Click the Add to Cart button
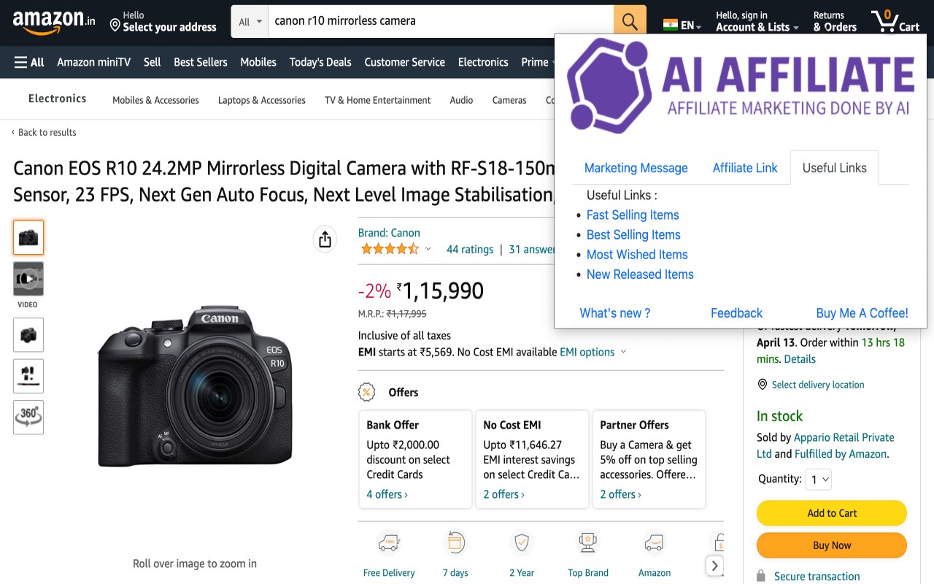 pos(831,512)
